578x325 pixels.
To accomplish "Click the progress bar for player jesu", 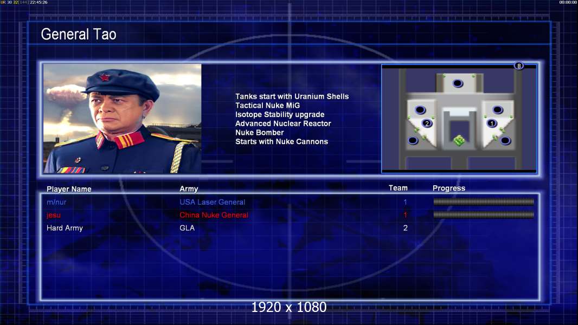I will tap(484, 214).
